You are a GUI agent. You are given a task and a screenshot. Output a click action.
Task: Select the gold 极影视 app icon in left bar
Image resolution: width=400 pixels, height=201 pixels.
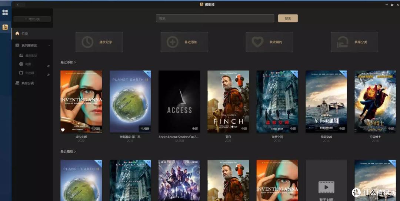pos(5,27)
